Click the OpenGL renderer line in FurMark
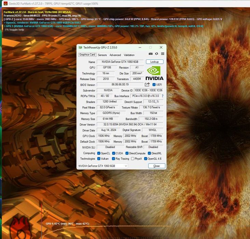Viewport: 250px width, 239px height. click(x=42, y=23)
